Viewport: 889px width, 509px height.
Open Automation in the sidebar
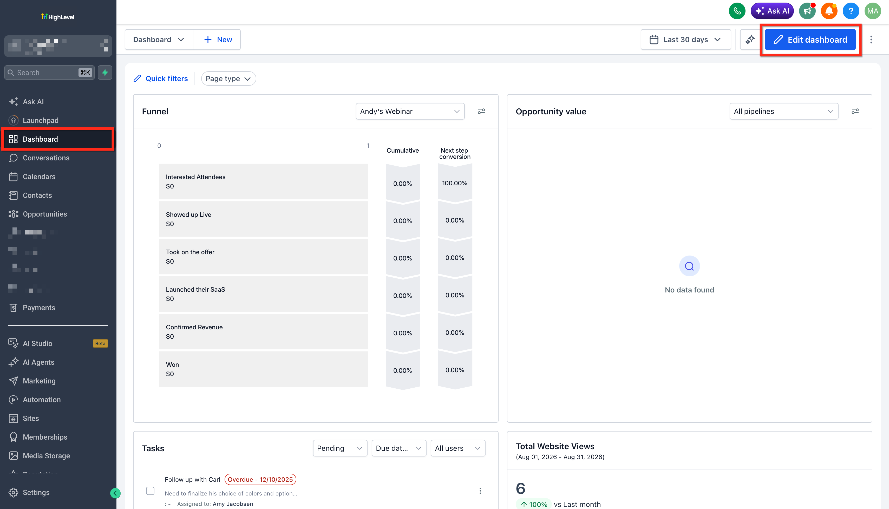point(58,400)
